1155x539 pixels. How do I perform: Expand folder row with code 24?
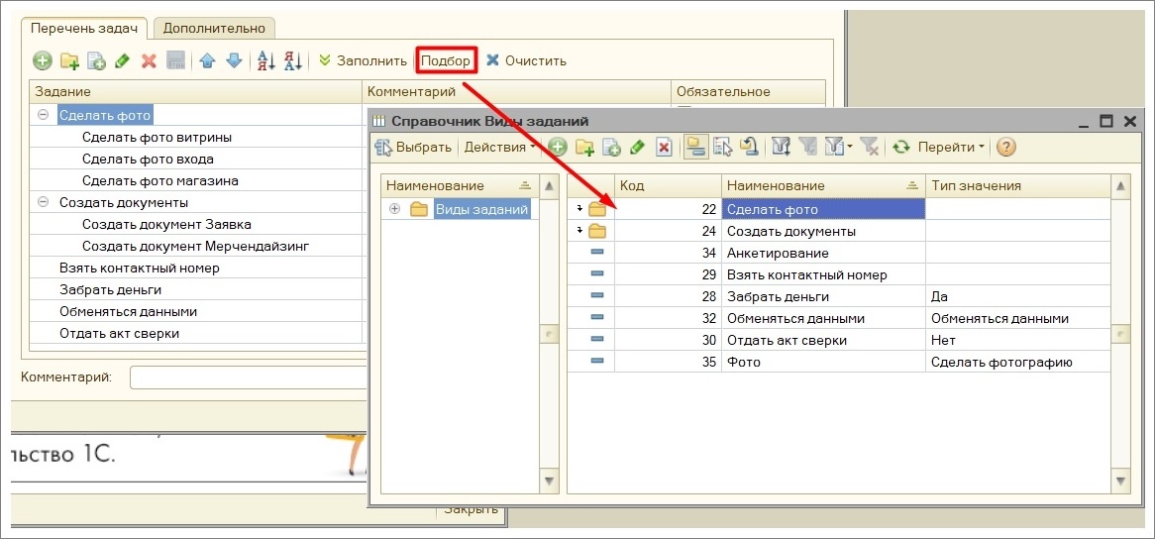coord(579,231)
